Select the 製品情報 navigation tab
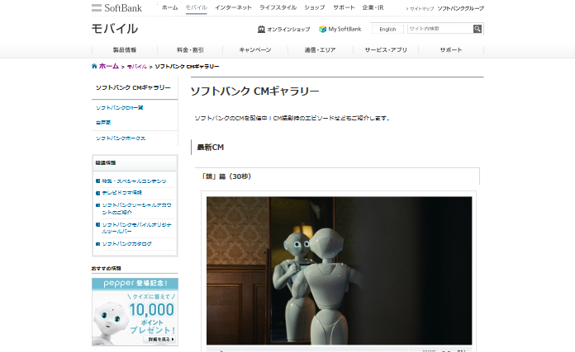 coord(125,49)
